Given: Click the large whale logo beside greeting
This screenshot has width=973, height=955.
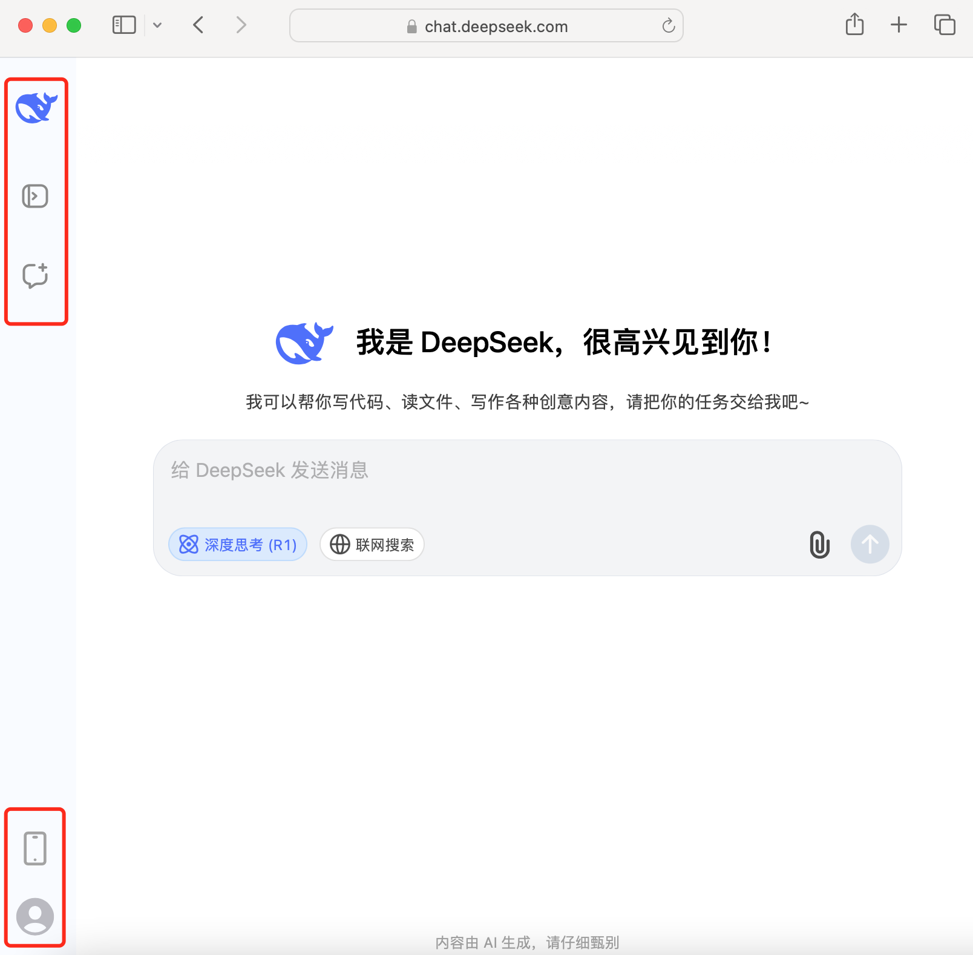Looking at the screenshot, I should tap(304, 343).
